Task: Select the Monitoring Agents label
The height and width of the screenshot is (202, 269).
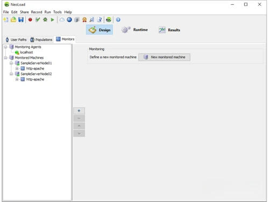Action: click(28, 47)
